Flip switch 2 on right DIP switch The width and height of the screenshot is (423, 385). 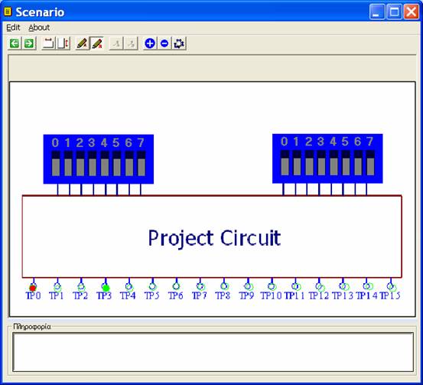point(309,163)
